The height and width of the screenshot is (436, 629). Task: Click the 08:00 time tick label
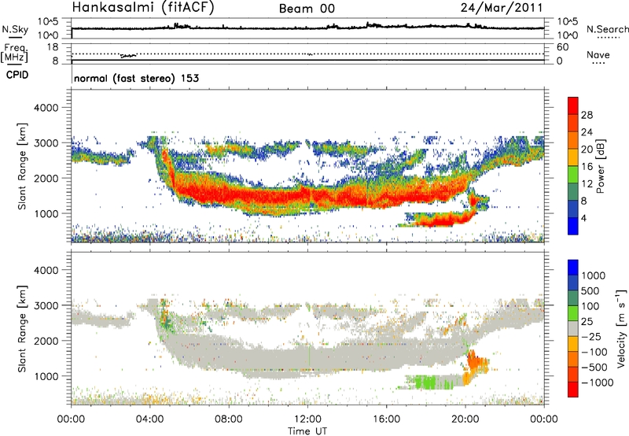coord(229,419)
